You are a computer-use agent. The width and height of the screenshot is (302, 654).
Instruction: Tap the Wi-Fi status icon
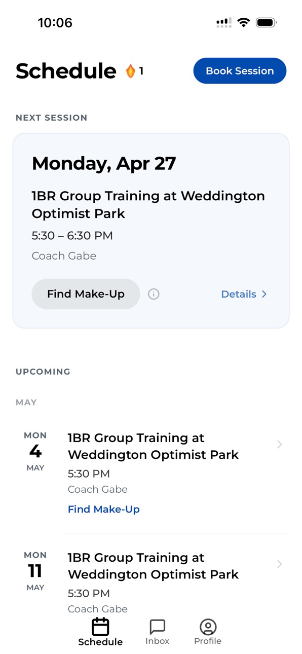click(244, 22)
